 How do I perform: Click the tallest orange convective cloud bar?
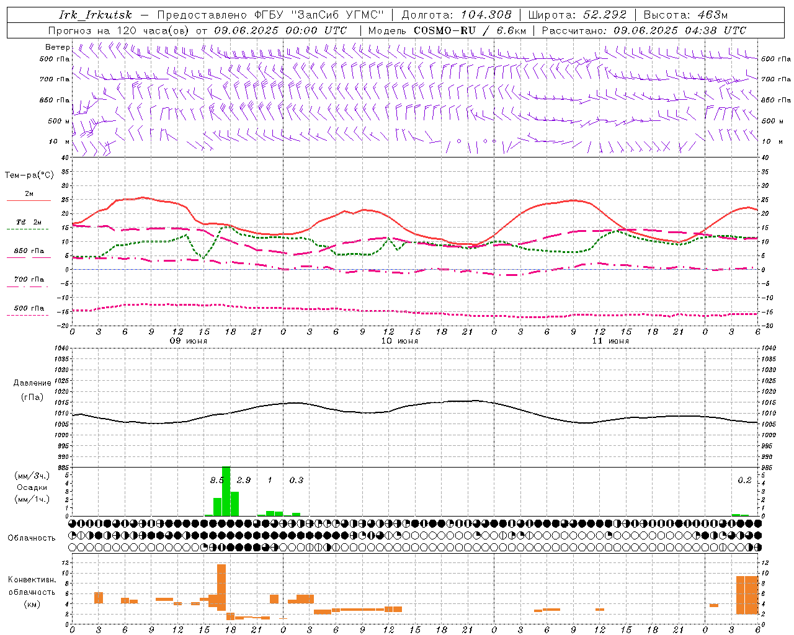point(221,587)
